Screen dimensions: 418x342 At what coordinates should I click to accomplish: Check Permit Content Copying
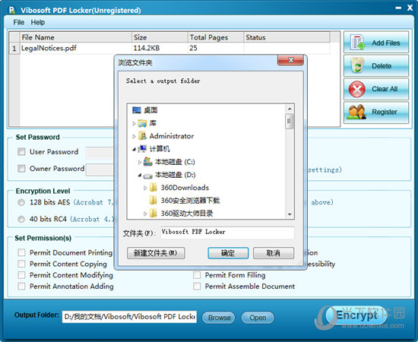tap(21, 264)
